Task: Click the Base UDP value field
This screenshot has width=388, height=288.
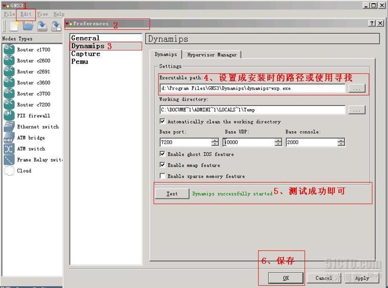Action: point(249,142)
